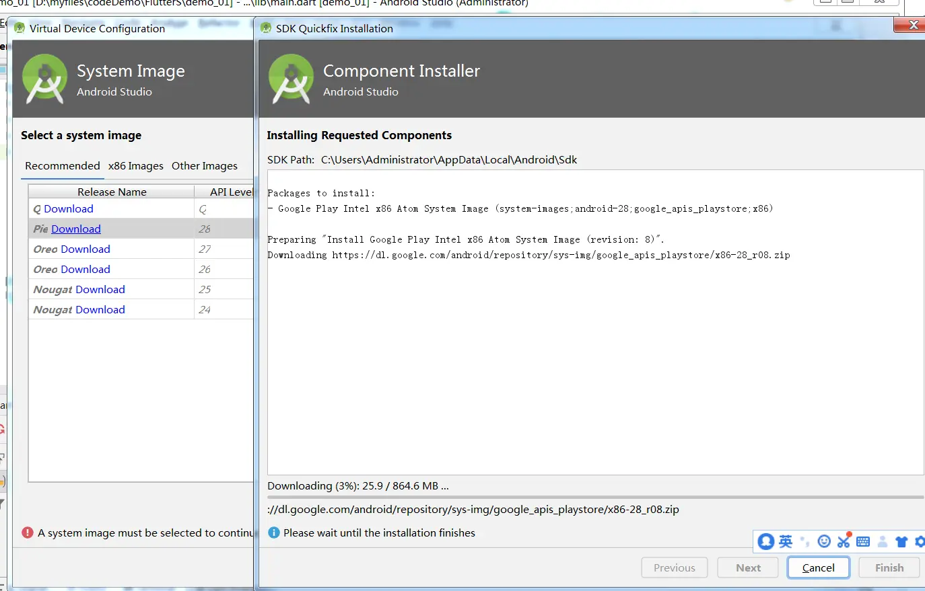Toggle the punctuation mode icon in input bar

click(805, 541)
